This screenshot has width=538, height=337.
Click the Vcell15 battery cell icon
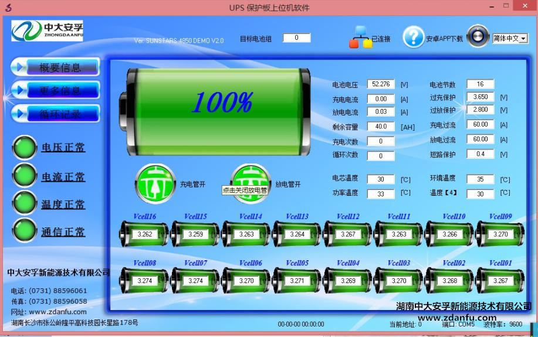pos(195,234)
